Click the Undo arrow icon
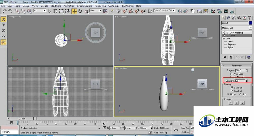 pyautogui.click(x=5, y=11)
